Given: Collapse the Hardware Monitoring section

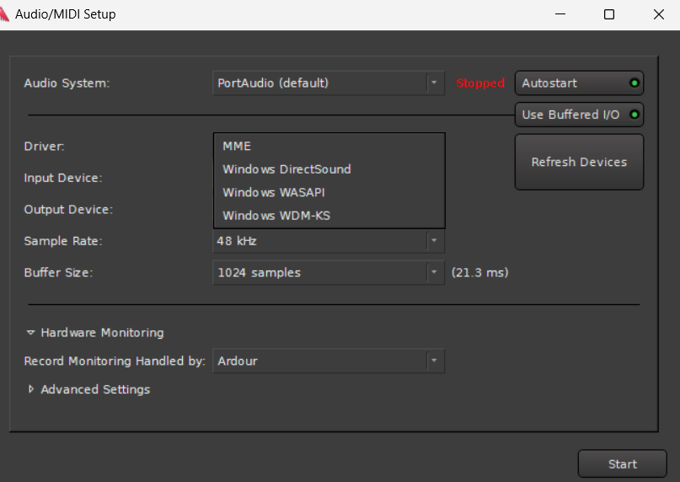Looking at the screenshot, I should point(32,333).
